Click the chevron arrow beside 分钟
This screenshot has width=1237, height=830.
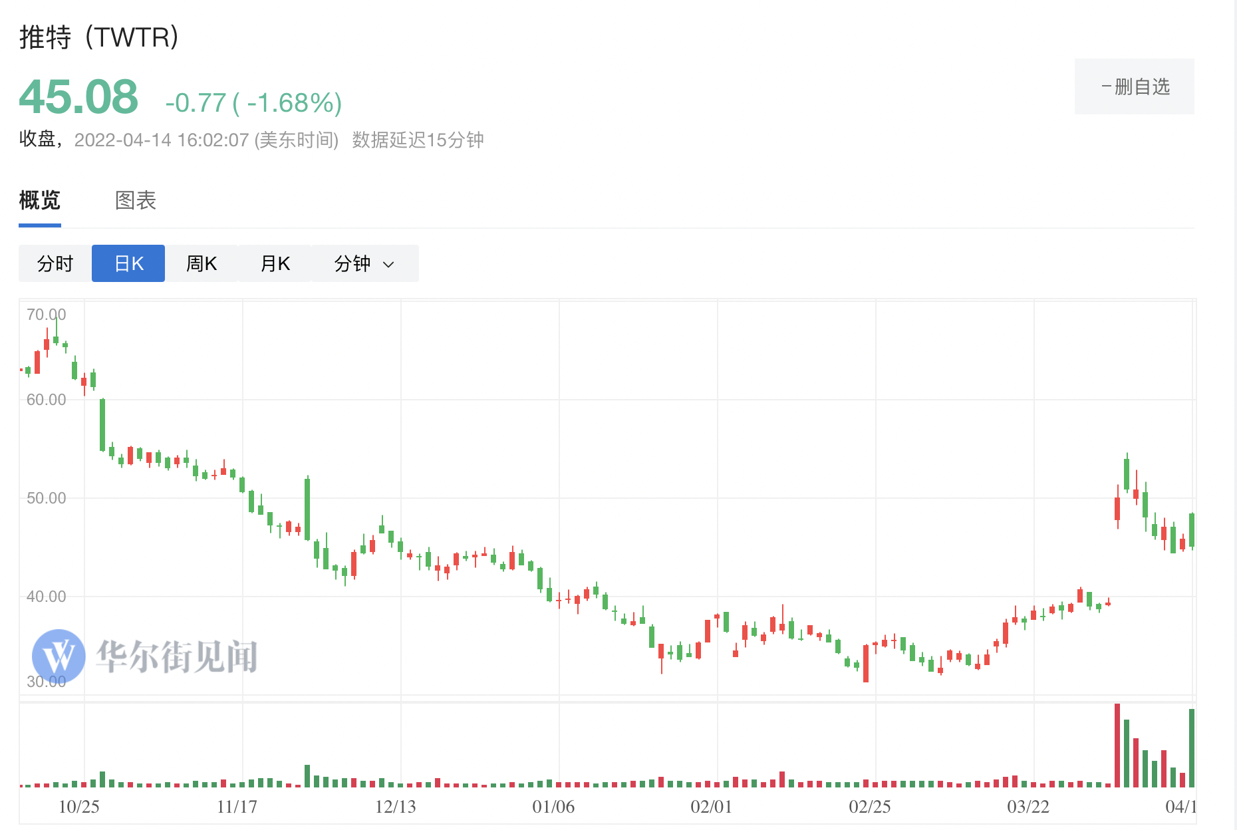[x=389, y=265]
